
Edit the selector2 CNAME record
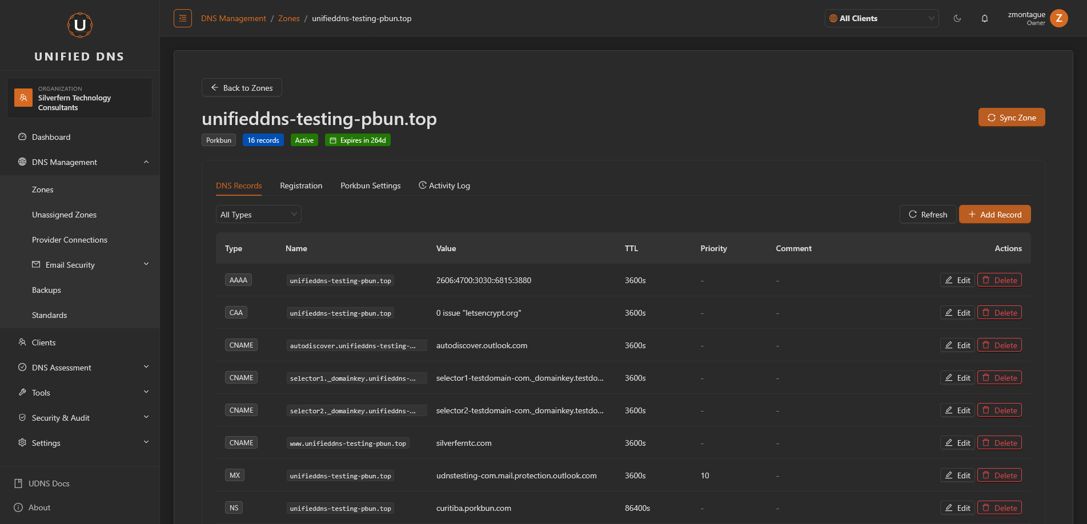(957, 410)
